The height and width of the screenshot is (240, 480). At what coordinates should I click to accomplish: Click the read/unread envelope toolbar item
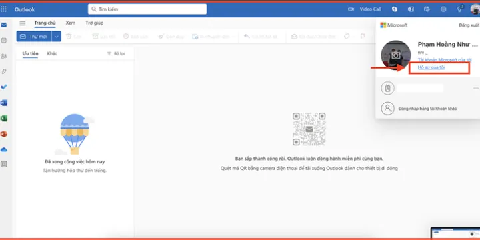313,37
